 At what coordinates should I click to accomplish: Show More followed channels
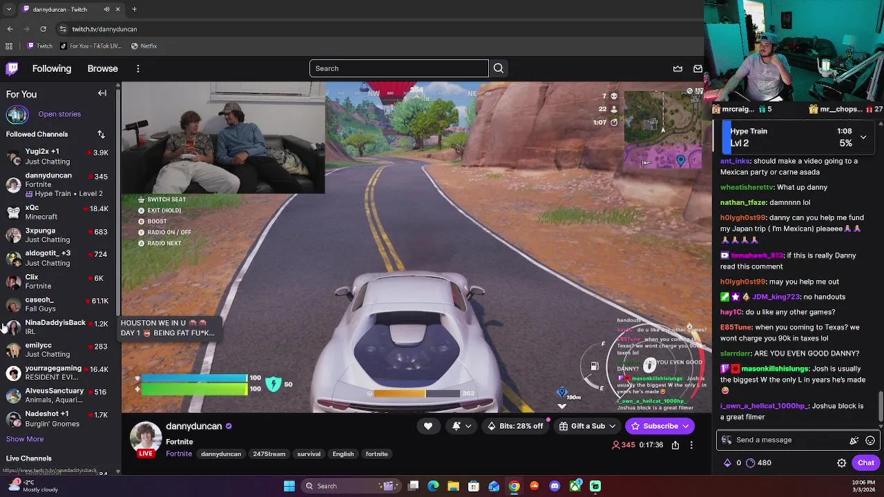(25, 439)
